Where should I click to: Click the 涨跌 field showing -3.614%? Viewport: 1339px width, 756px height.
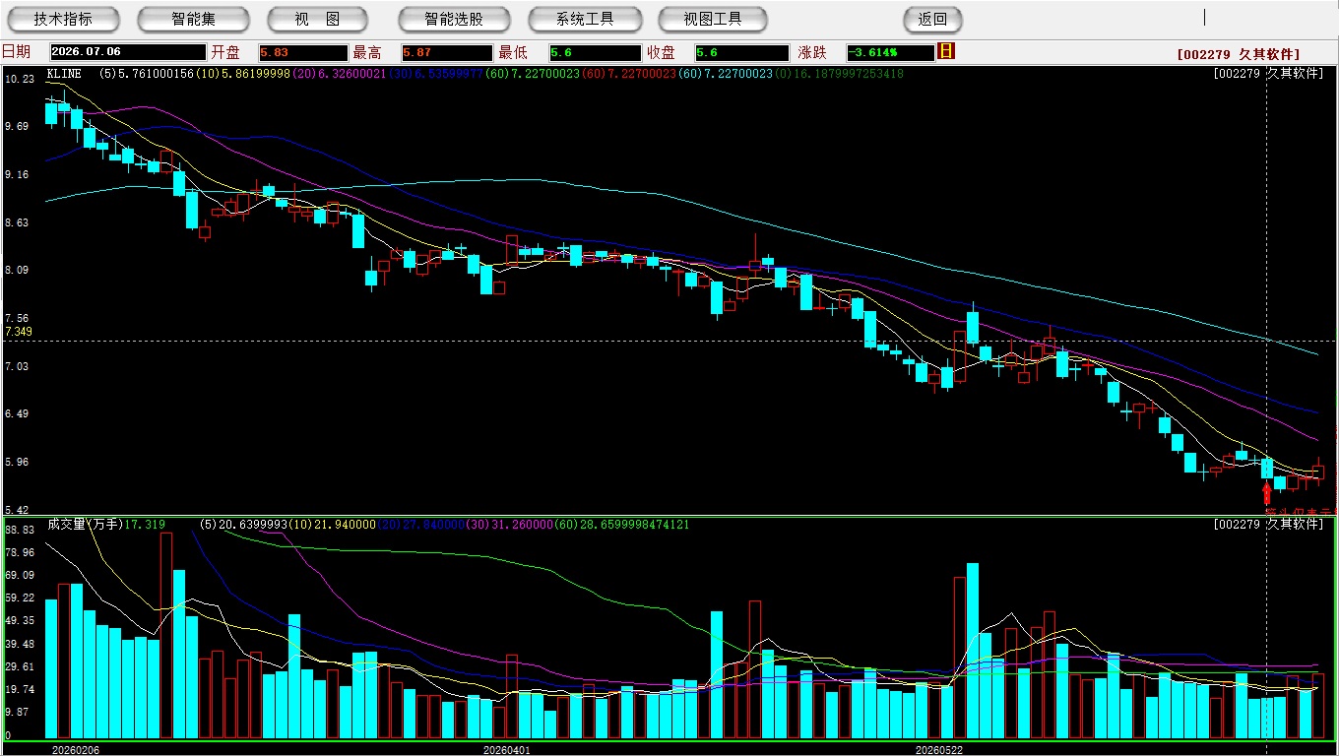tap(891, 52)
